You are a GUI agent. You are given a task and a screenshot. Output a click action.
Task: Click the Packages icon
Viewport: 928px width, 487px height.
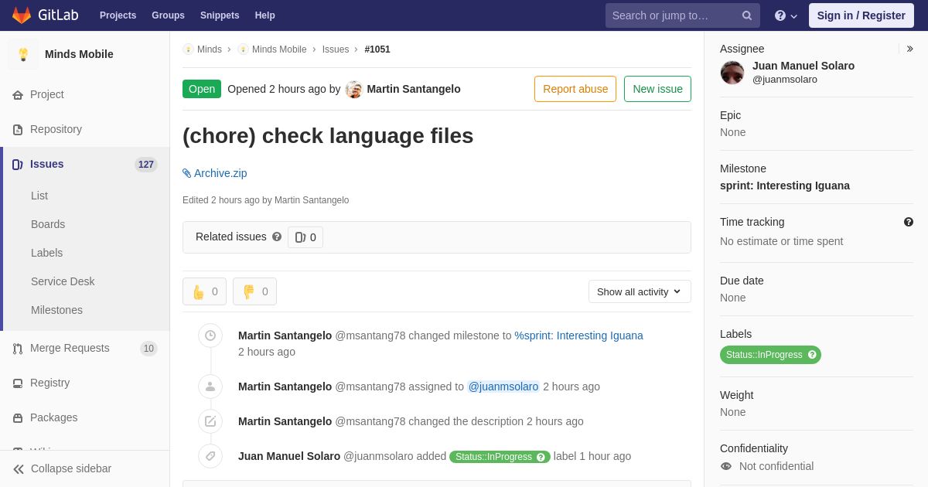click(18, 418)
